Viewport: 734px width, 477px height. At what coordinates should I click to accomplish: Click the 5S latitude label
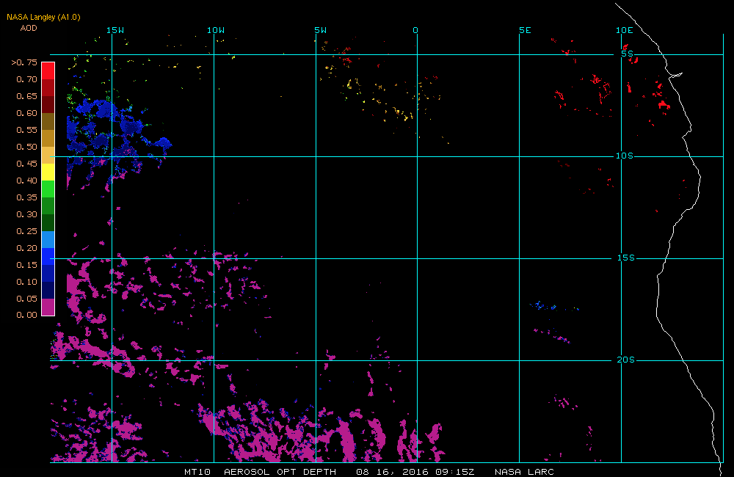[x=628, y=54]
